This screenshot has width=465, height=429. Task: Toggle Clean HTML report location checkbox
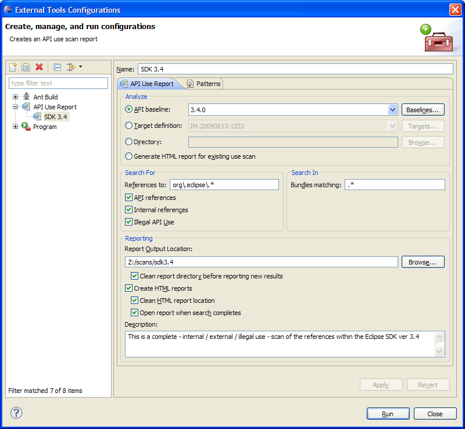click(134, 301)
